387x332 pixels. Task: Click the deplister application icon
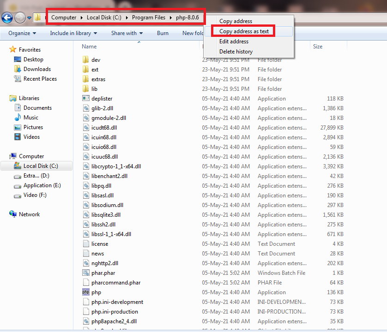point(85,99)
